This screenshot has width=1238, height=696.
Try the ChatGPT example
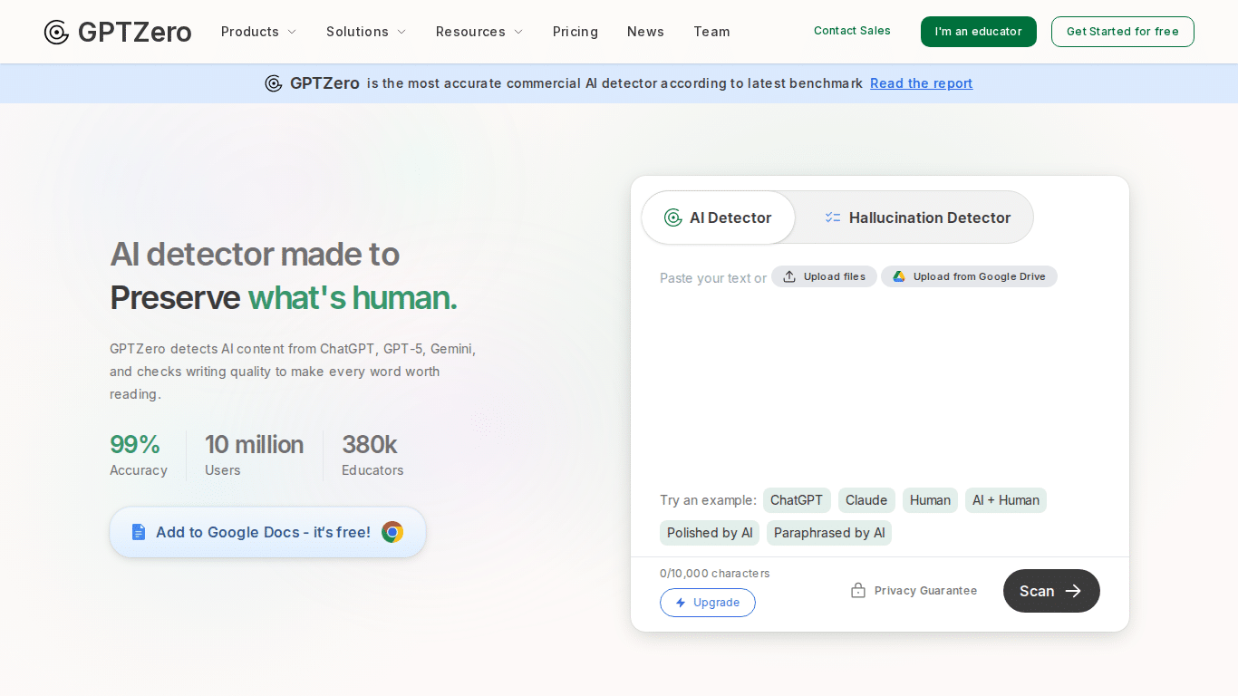pyautogui.click(x=797, y=500)
